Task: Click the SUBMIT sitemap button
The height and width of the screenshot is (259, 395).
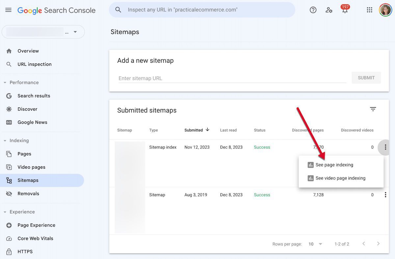Action: coord(366,78)
